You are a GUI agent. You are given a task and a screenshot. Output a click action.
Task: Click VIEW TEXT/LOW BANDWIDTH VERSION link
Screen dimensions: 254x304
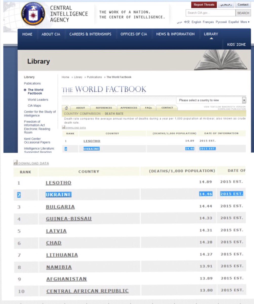coord(225,107)
